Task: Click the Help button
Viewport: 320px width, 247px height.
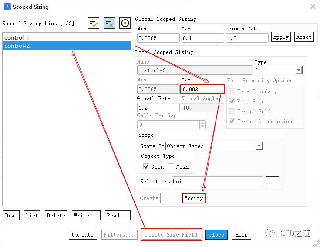Action: [x=242, y=234]
